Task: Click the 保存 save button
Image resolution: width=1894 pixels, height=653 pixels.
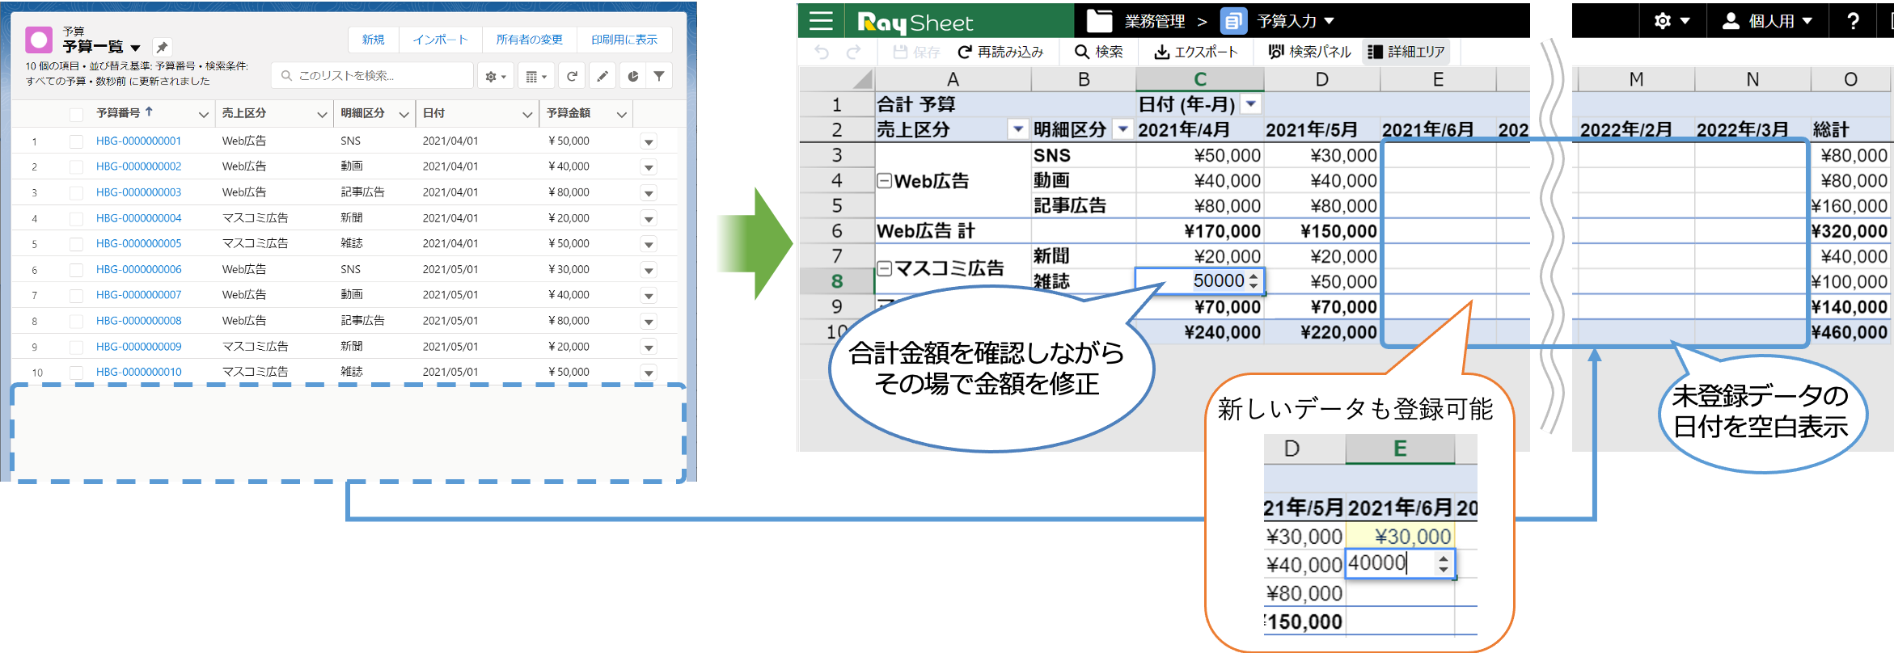Action: tap(916, 53)
